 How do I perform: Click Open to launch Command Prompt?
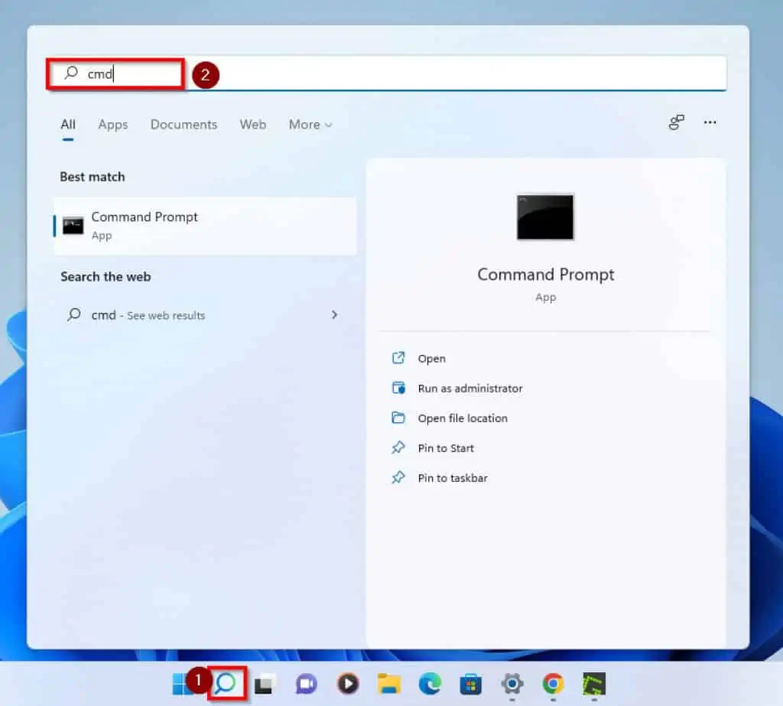tap(430, 358)
